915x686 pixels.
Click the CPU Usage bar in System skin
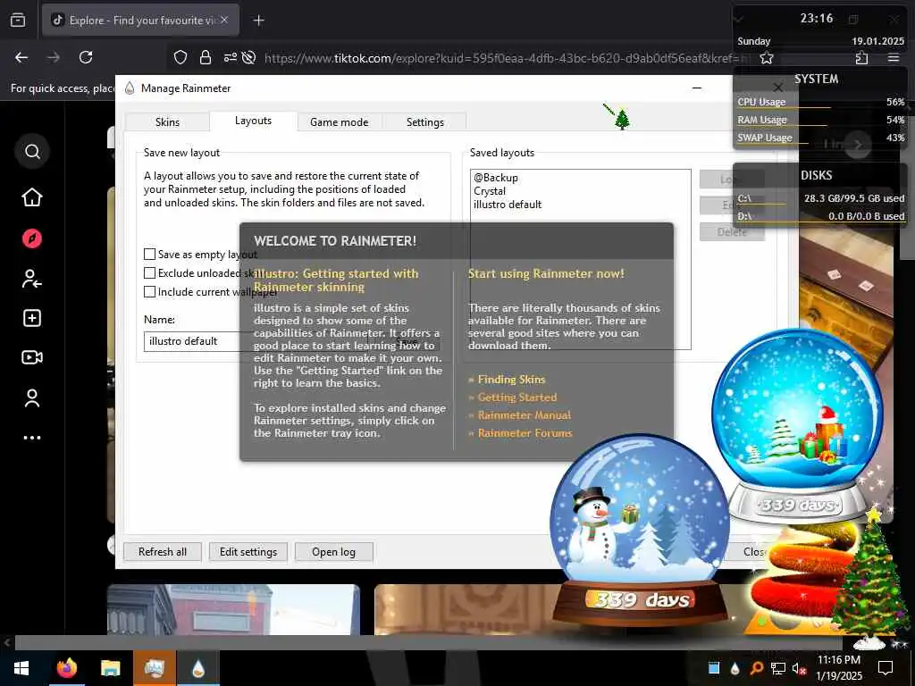click(820, 102)
